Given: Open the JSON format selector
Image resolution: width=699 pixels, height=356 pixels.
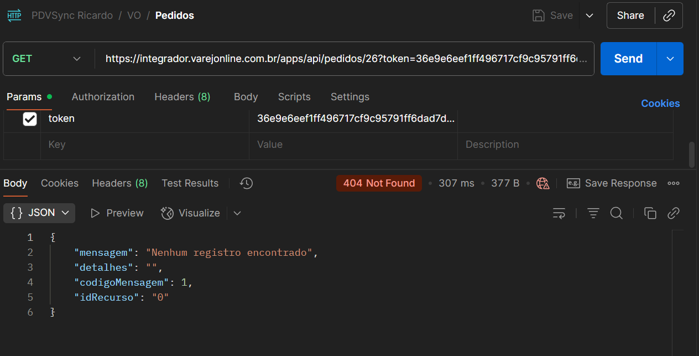Looking at the screenshot, I should point(39,213).
